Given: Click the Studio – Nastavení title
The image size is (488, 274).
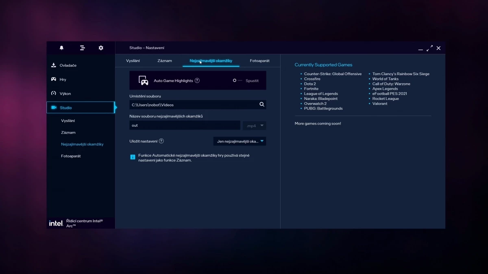Looking at the screenshot, I should pos(147,48).
